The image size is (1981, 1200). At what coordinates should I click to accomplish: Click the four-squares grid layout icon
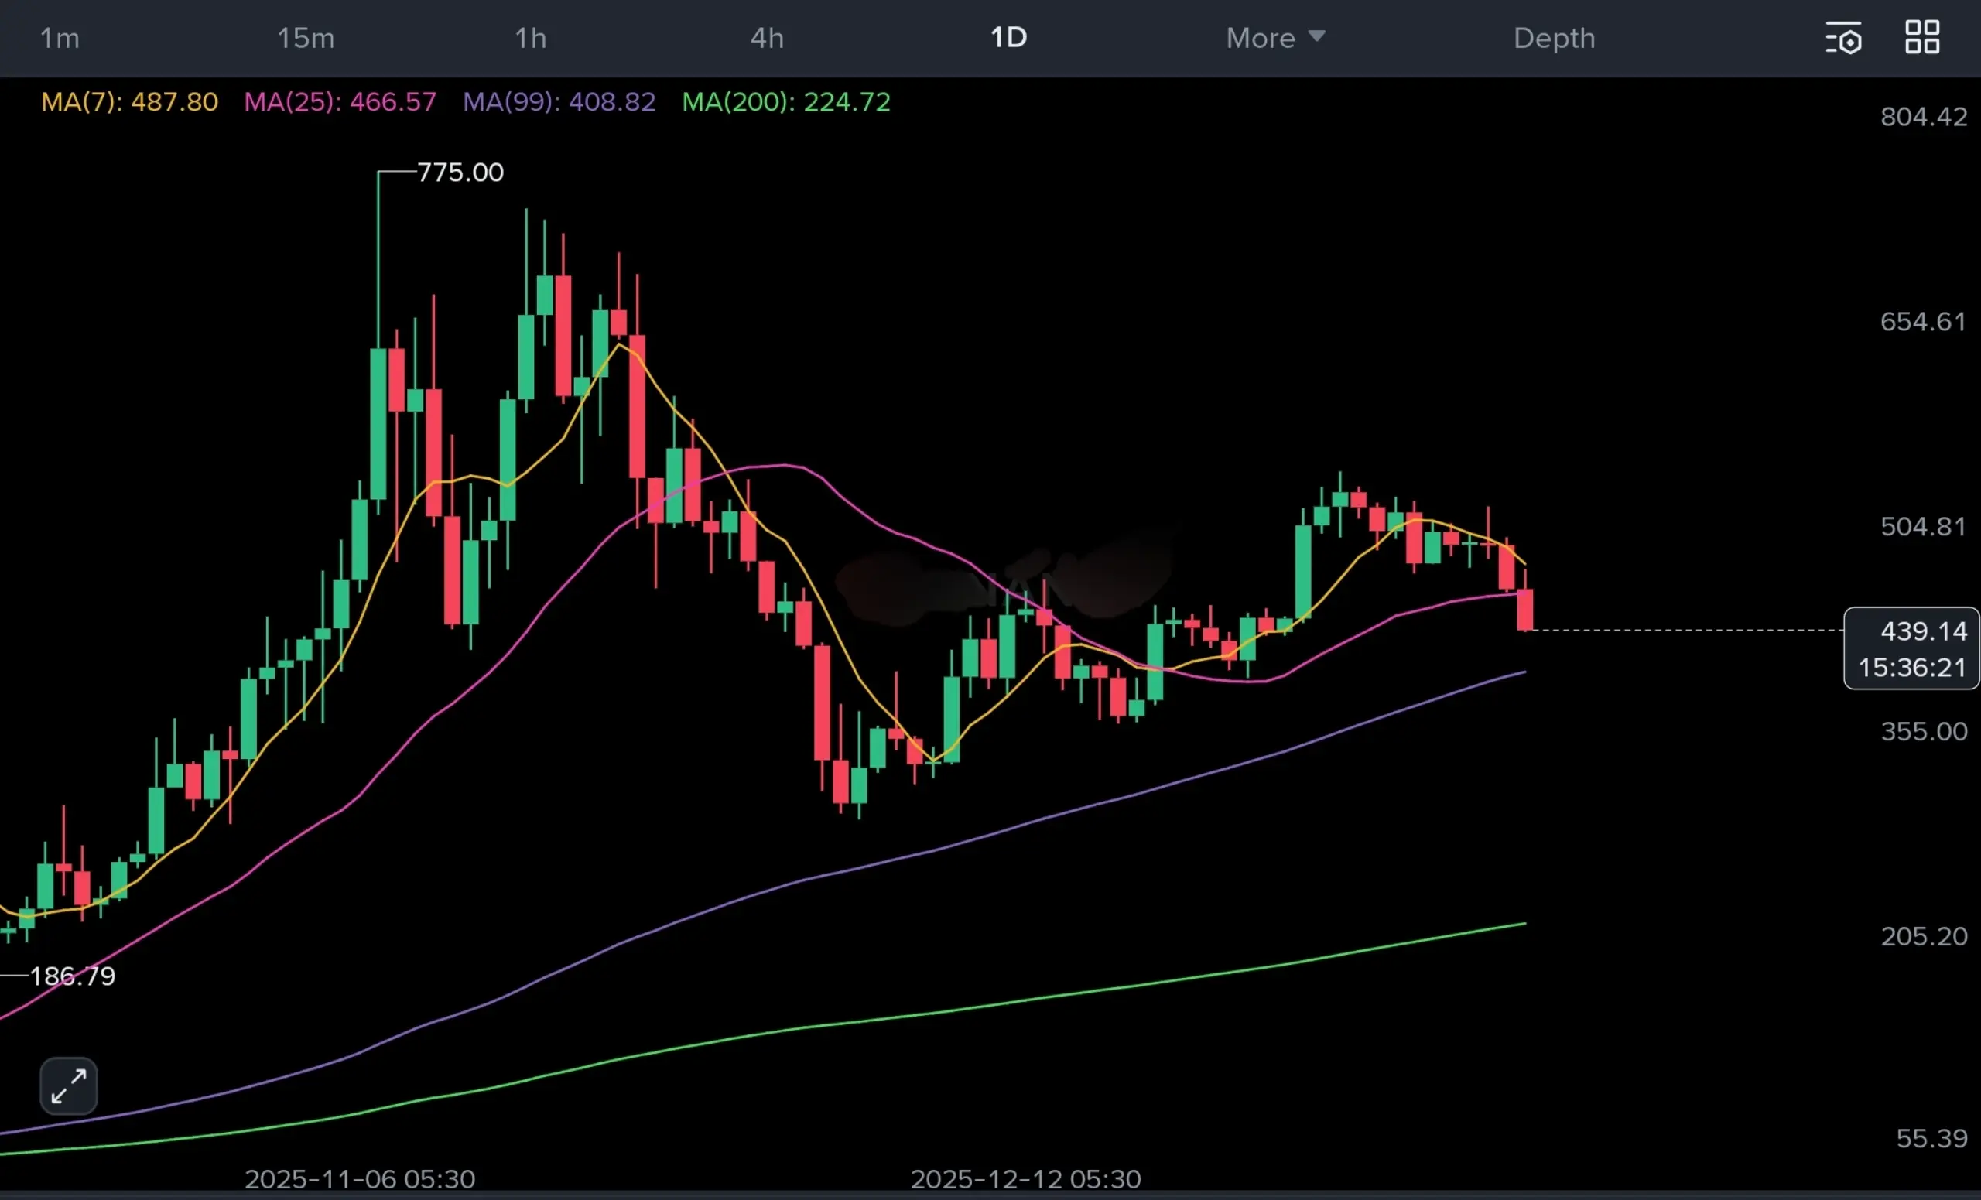click(1922, 38)
